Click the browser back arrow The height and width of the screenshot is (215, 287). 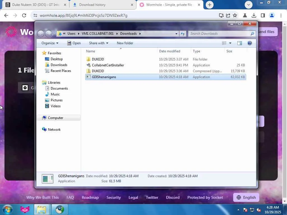tap(6, 16)
